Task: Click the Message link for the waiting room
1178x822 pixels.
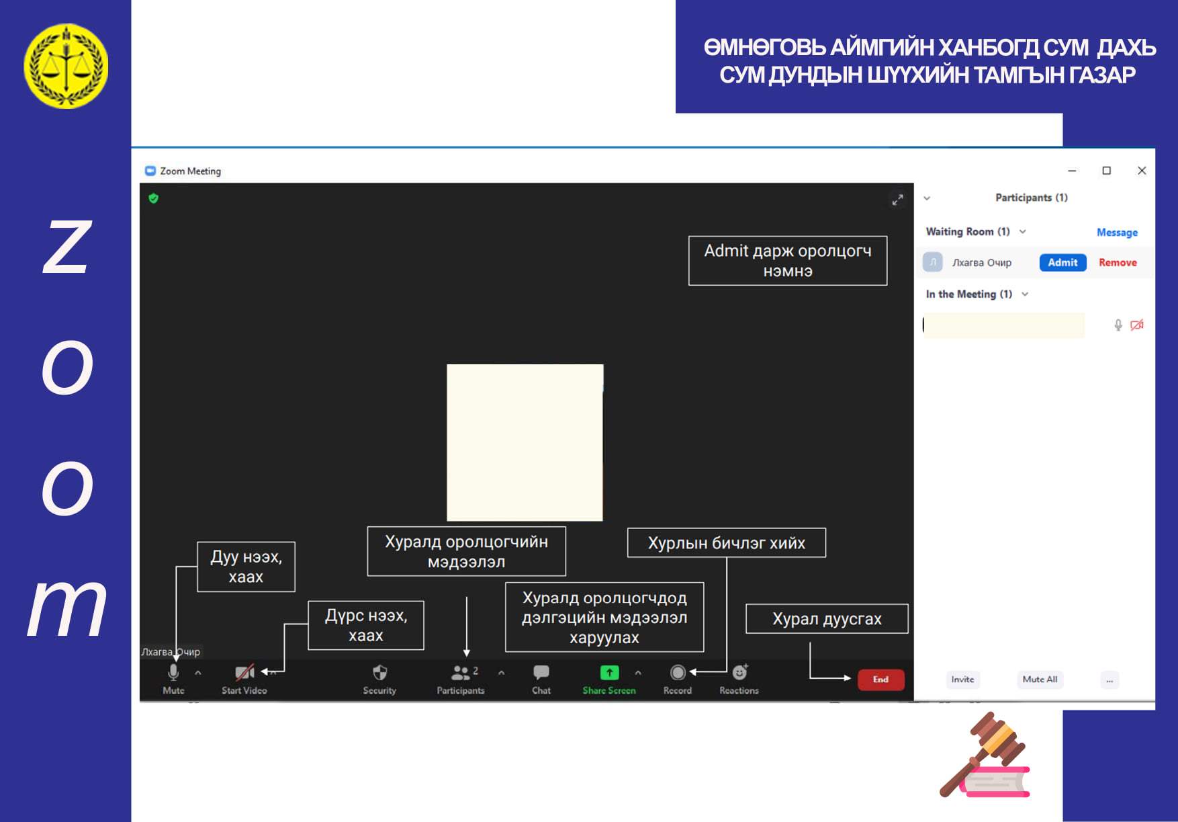Action: 1117,233
